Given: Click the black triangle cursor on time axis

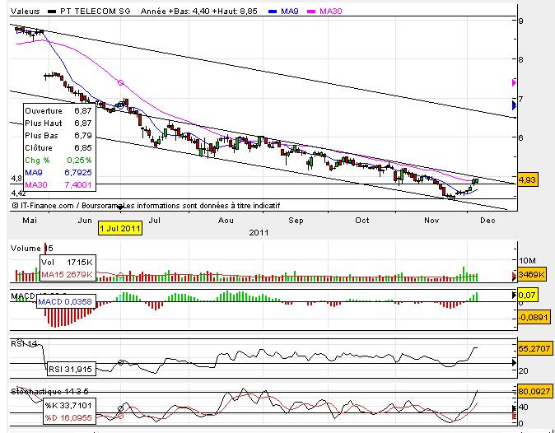Looking at the screenshot, I should pos(120,208).
